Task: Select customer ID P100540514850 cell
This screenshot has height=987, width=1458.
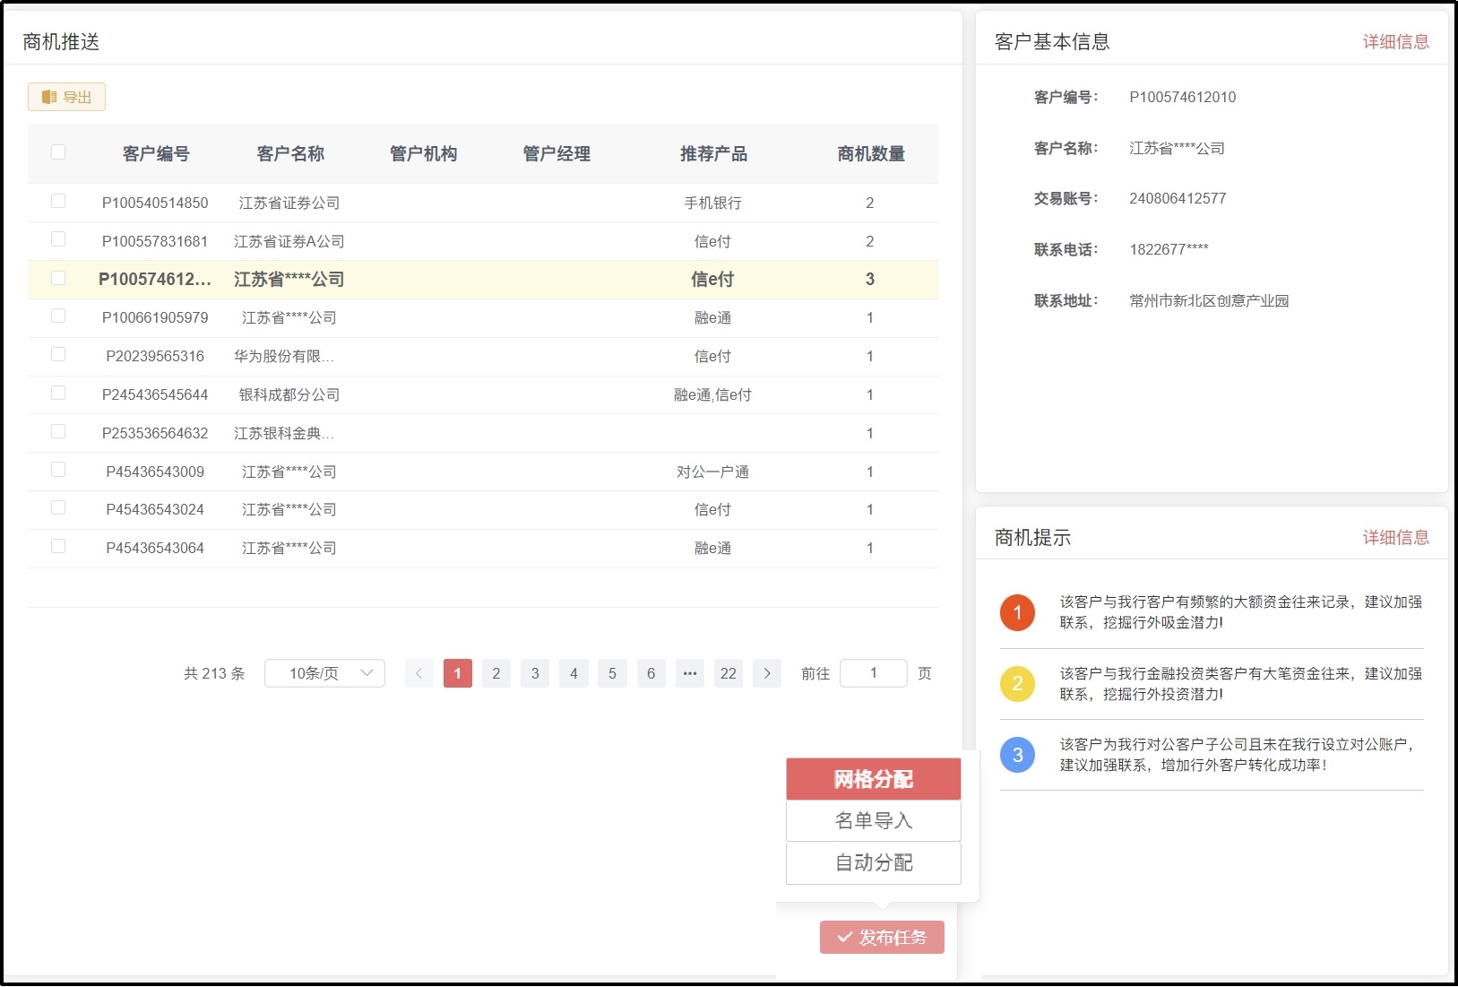Action: point(155,203)
